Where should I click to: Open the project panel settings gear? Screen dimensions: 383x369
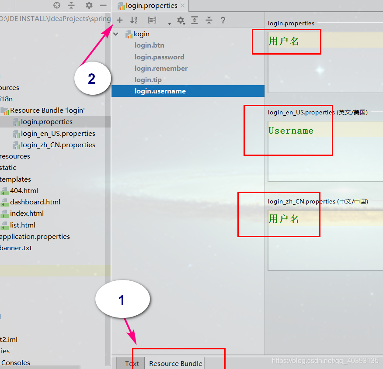pyautogui.click(x=89, y=5)
